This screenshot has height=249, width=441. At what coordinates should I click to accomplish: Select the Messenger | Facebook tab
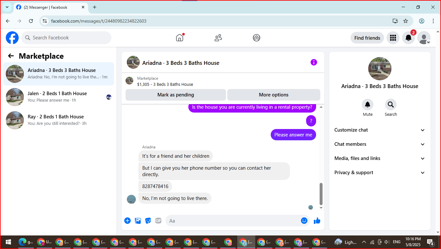point(51,7)
